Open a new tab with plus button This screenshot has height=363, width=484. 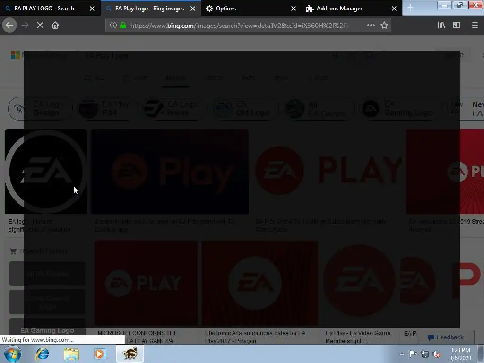410,8
